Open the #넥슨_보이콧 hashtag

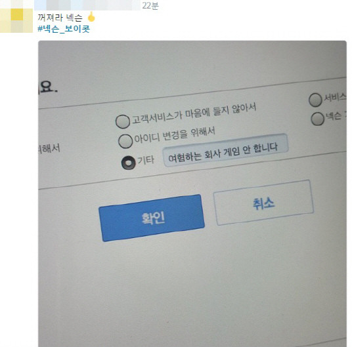click(64, 29)
